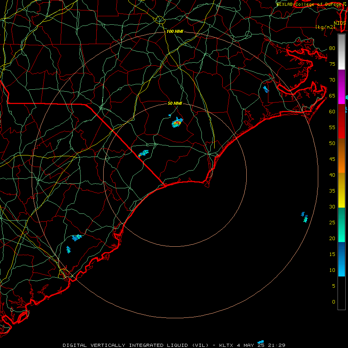Click the 55 value on the color scale

click(x=332, y=127)
